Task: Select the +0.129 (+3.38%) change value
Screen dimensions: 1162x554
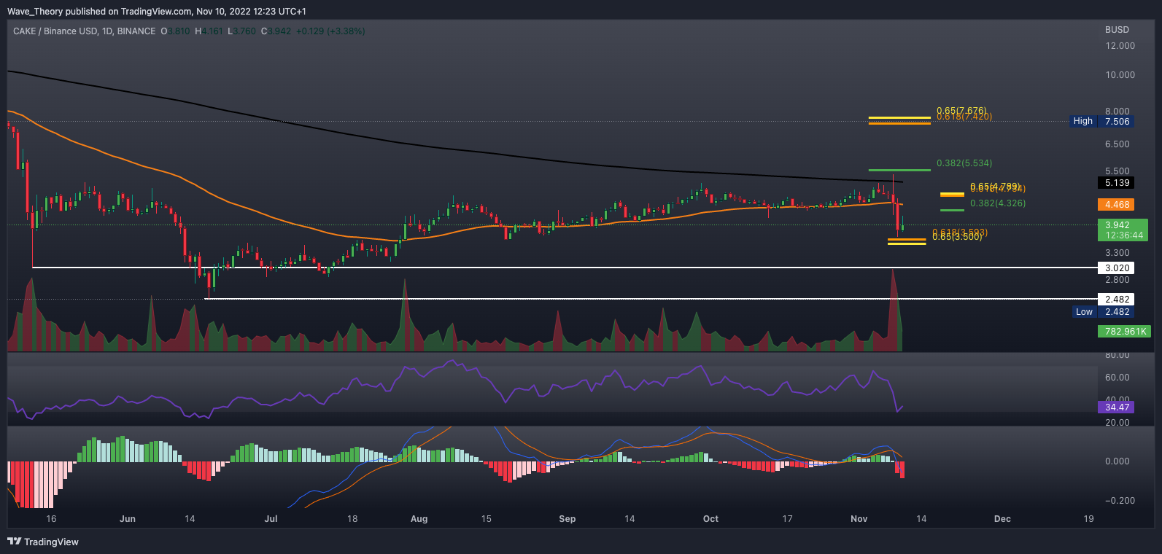Action: 330,31
